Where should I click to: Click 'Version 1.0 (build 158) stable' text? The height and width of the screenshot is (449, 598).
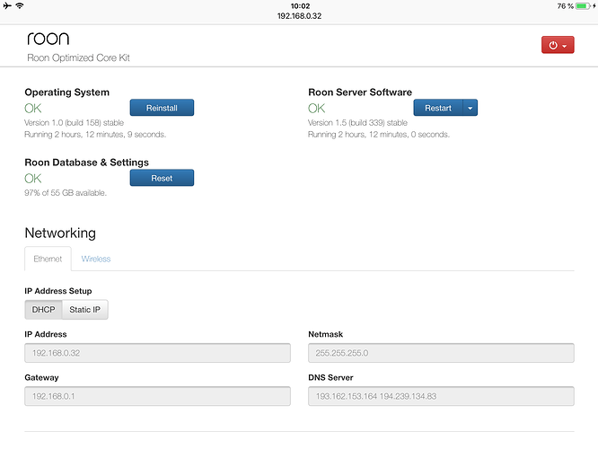(x=74, y=123)
